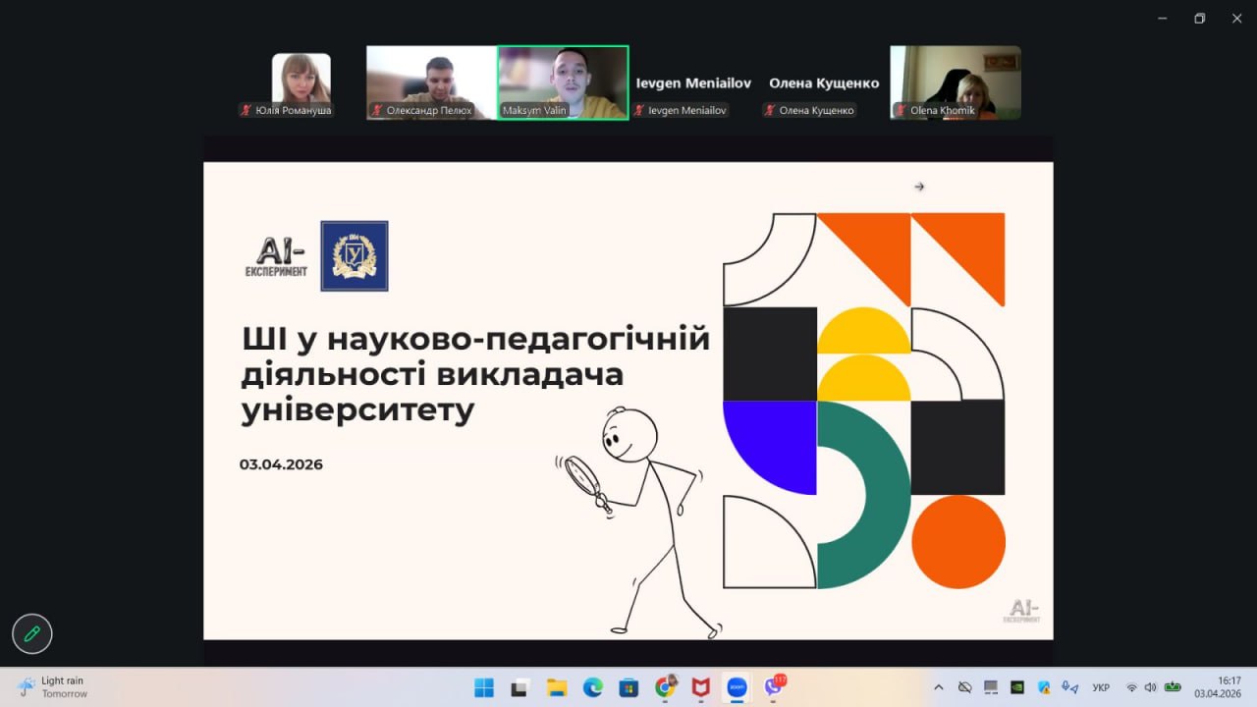Click the green annotate pencil button

(x=31, y=634)
